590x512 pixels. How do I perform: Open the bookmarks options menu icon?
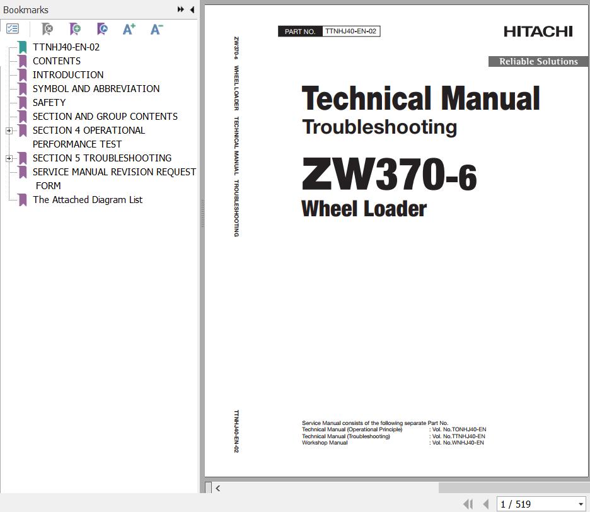point(13,28)
